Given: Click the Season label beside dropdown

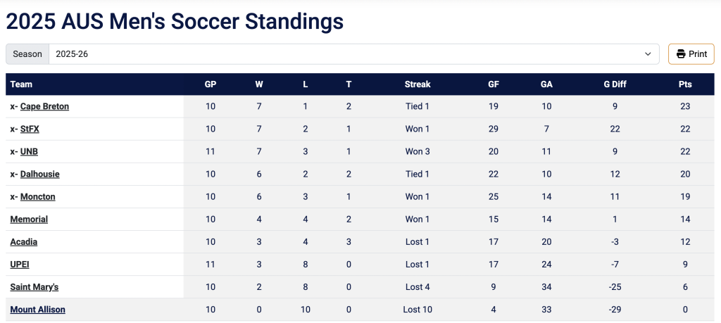Looking at the screenshot, I should pos(27,54).
